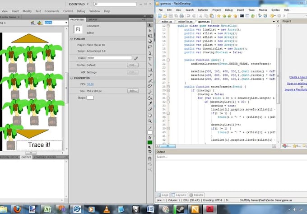Select the 3D Rotation tool

pos(150,42)
